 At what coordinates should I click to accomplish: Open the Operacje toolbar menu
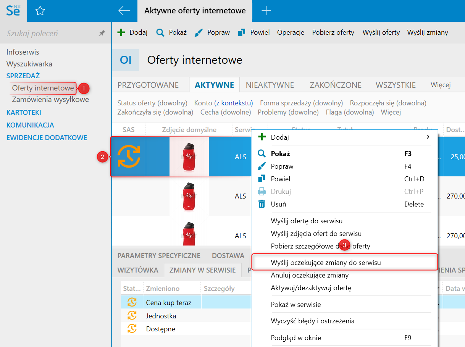291,32
